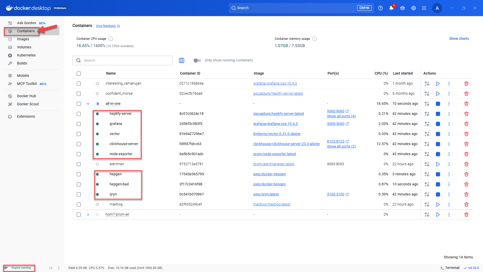Open the actions menu for qryn
The height and width of the screenshot is (272, 483).
[x=449, y=194]
